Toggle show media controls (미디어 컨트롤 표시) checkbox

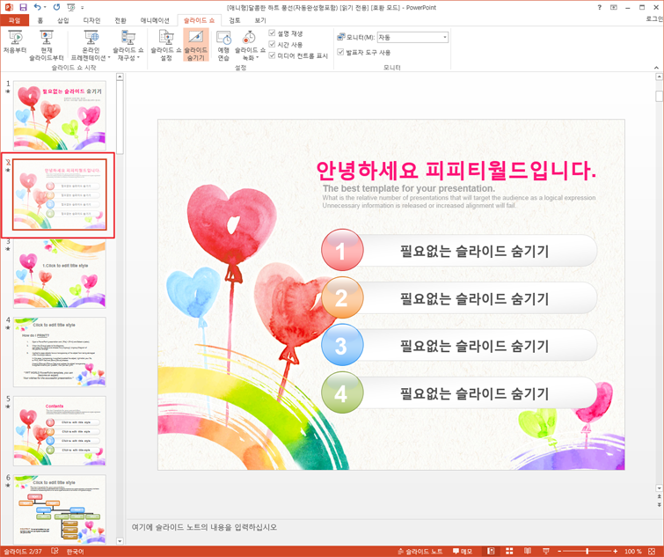pyautogui.click(x=273, y=55)
